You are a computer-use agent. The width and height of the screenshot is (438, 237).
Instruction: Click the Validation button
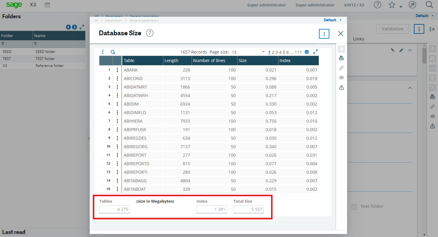[392, 29]
